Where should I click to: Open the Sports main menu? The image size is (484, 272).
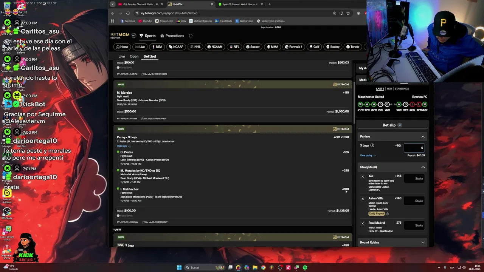147,36
